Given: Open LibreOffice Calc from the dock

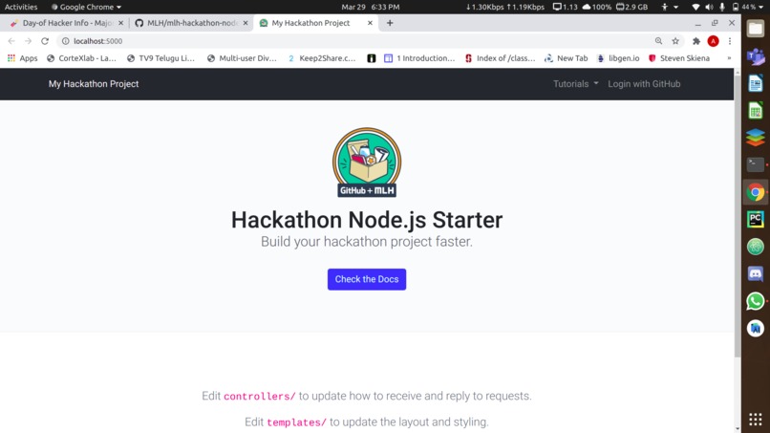Looking at the screenshot, I should tap(756, 111).
